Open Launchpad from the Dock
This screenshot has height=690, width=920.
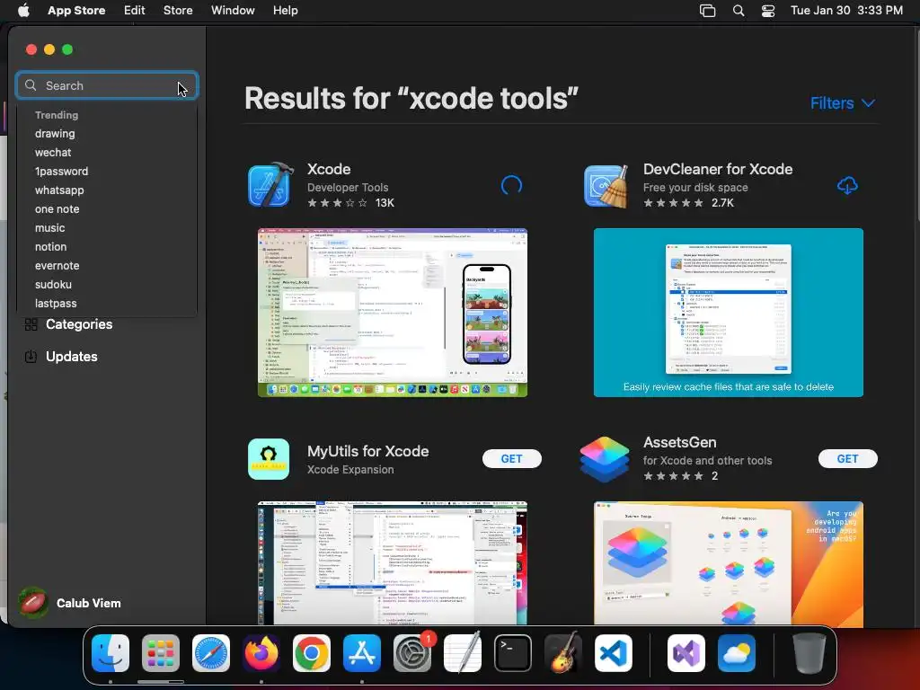pos(160,653)
